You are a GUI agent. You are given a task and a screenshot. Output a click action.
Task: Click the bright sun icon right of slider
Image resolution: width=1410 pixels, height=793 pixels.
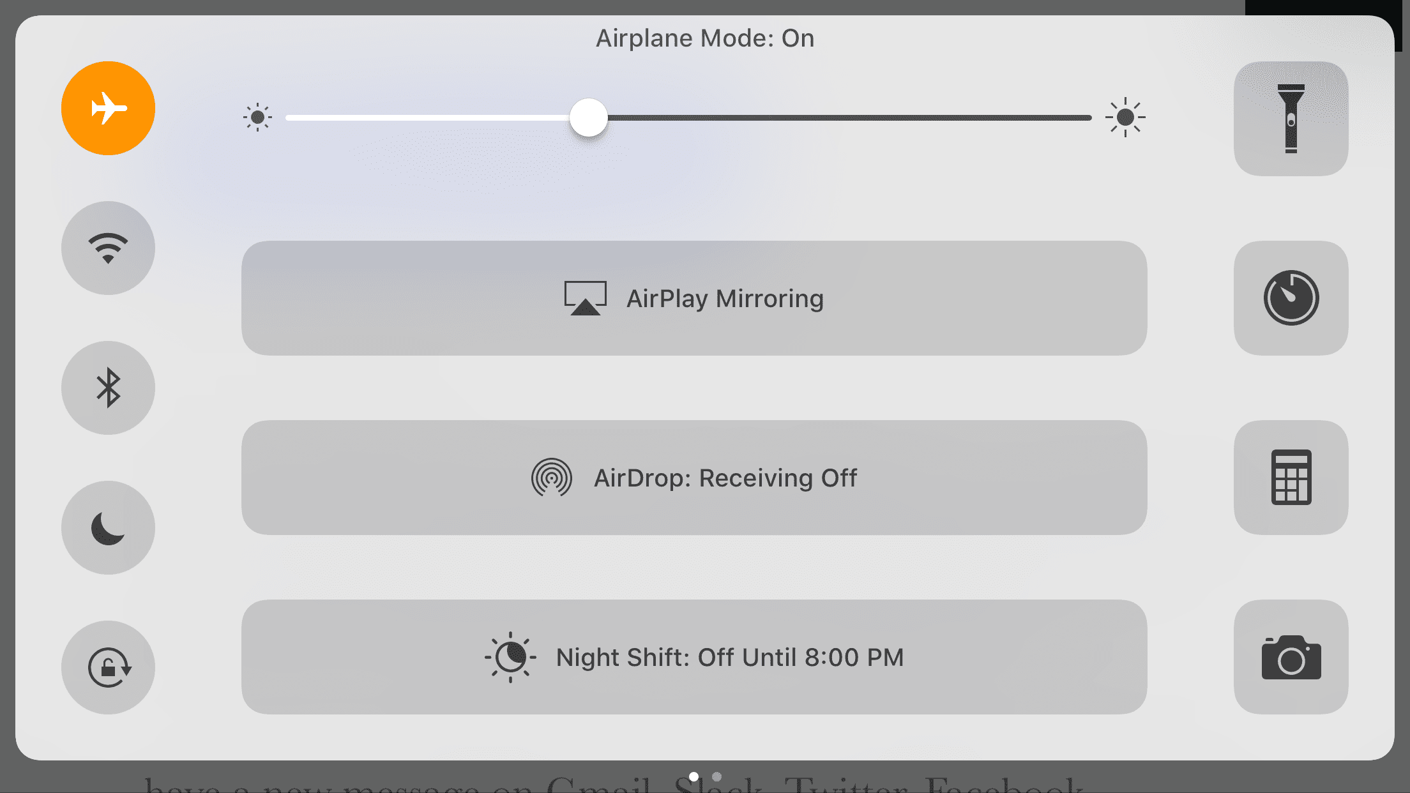point(1125,117)
